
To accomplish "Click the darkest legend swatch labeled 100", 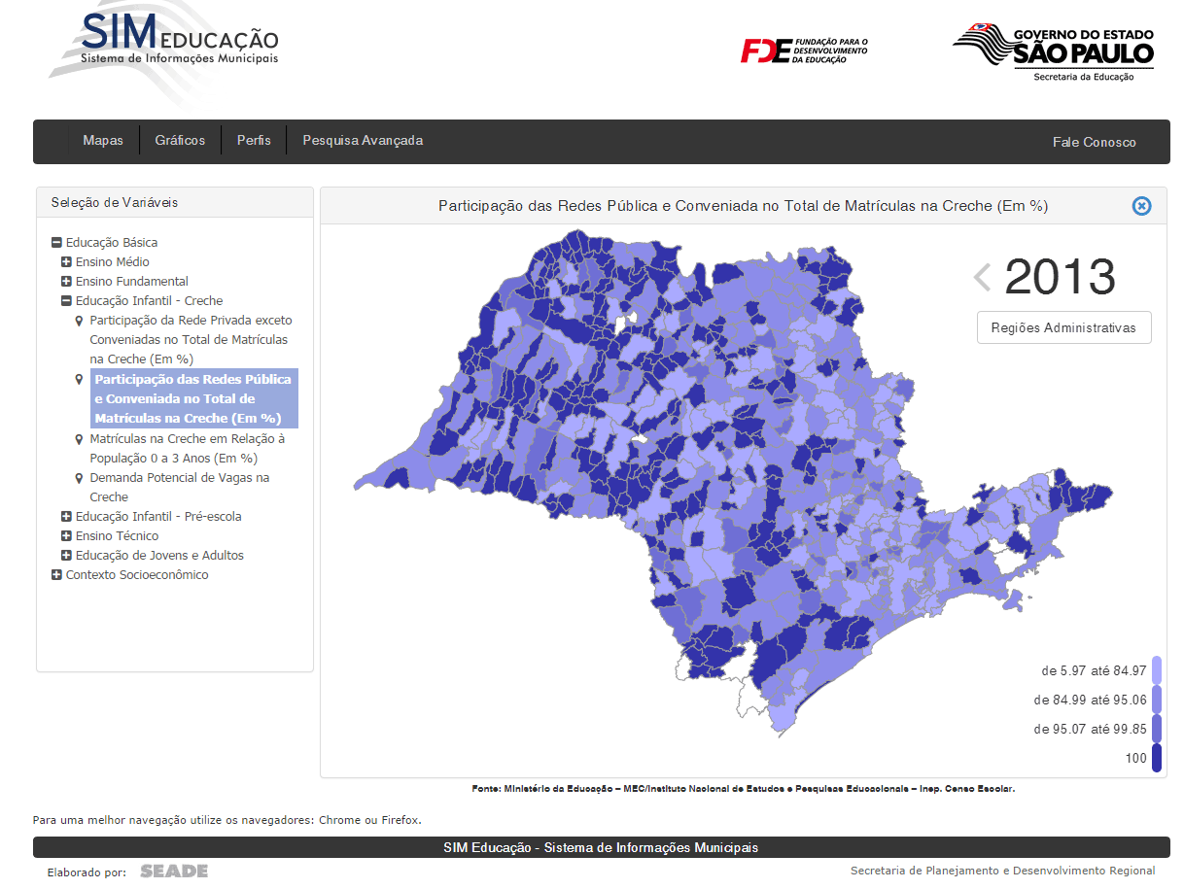I will click(1157, 758).
